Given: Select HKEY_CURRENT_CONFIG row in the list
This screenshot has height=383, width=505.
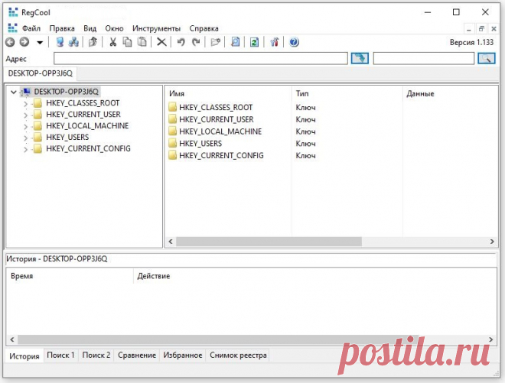Looking at the screenshot, I should click(221, 155).
